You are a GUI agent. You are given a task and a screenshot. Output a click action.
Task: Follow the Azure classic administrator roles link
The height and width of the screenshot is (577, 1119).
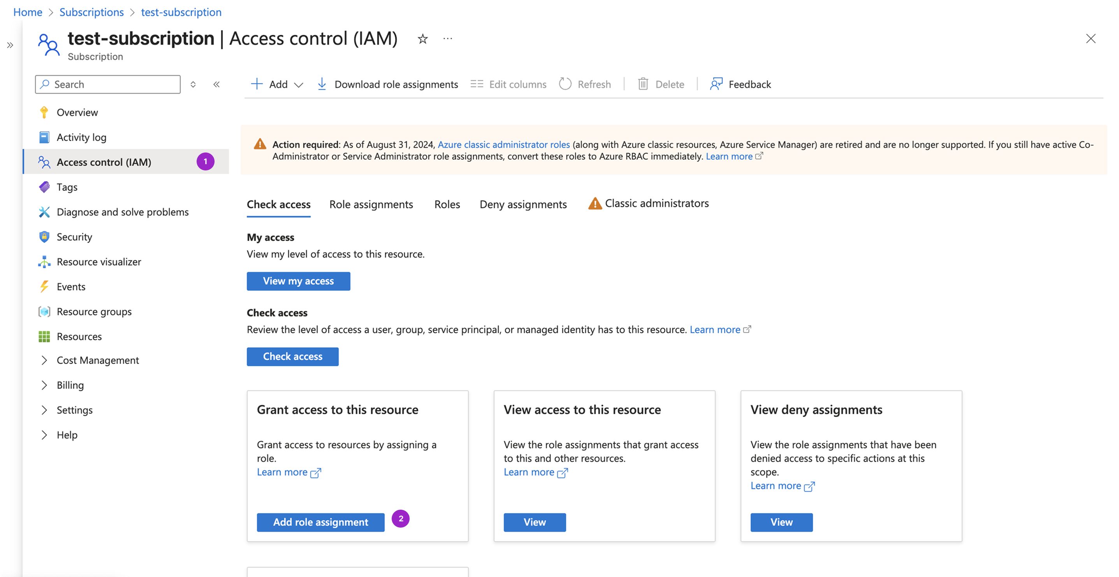[503, 145]
